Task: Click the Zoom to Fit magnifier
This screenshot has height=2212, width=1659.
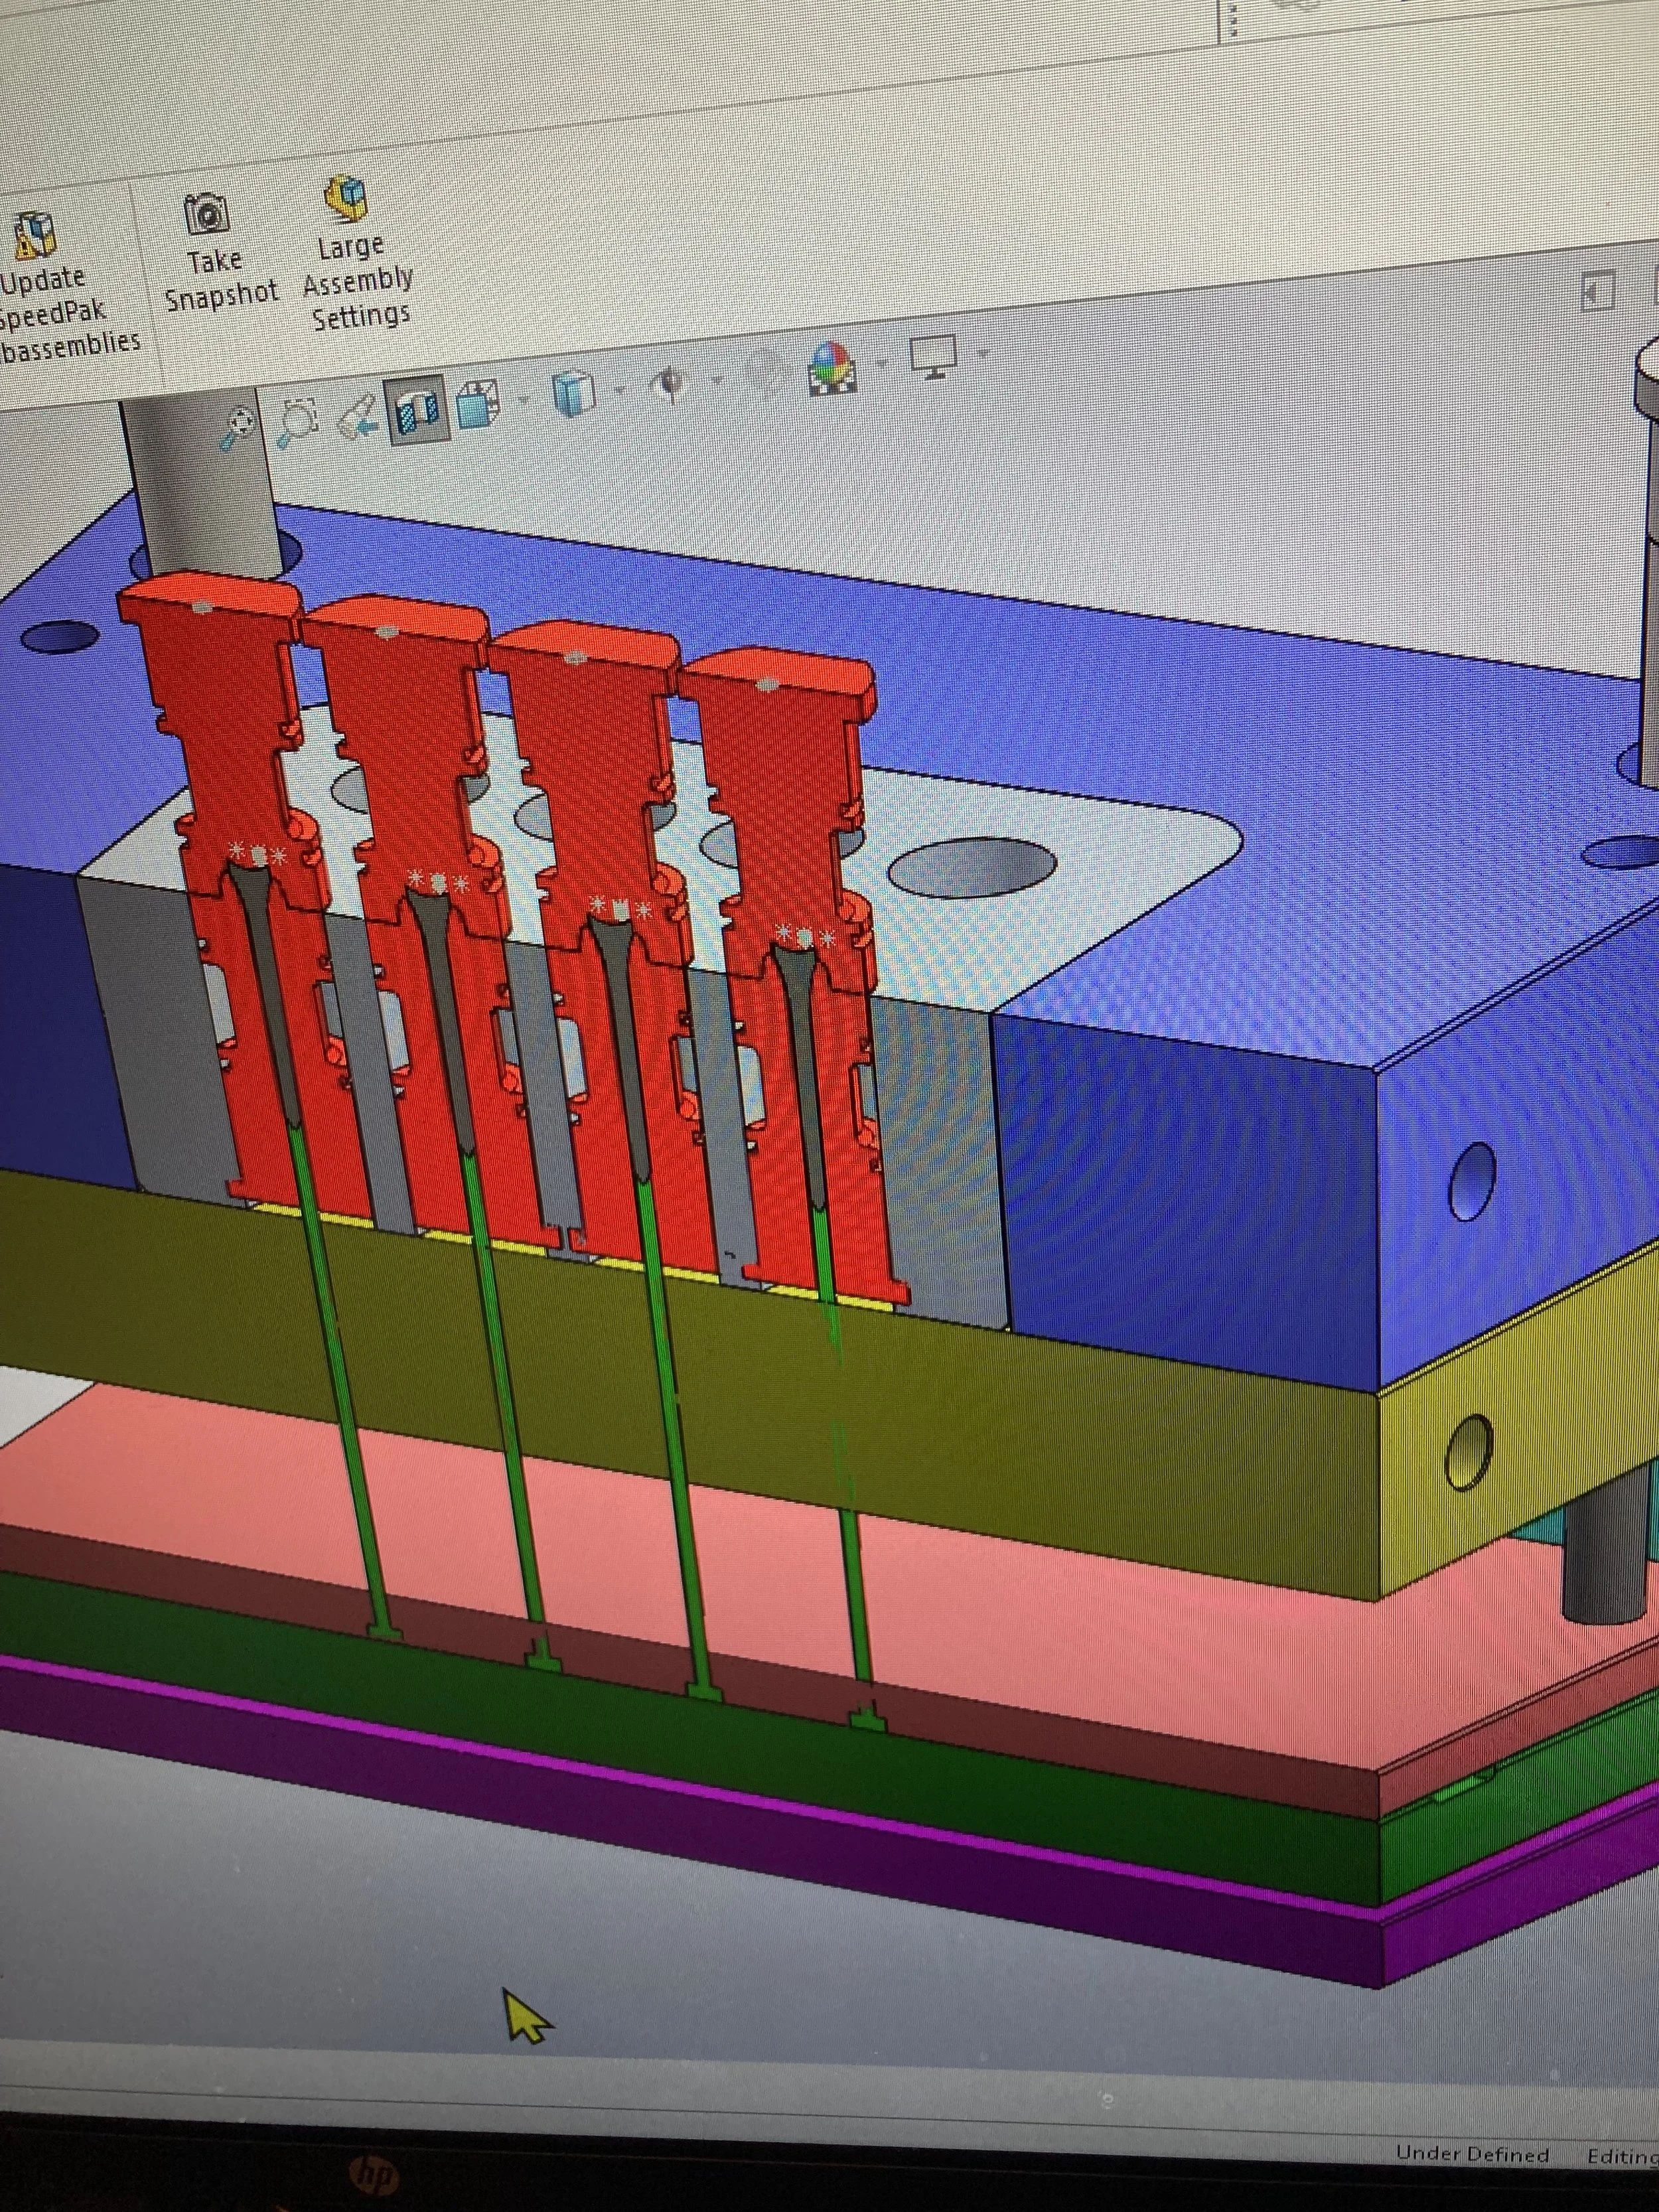Action: tap(238, 427)
